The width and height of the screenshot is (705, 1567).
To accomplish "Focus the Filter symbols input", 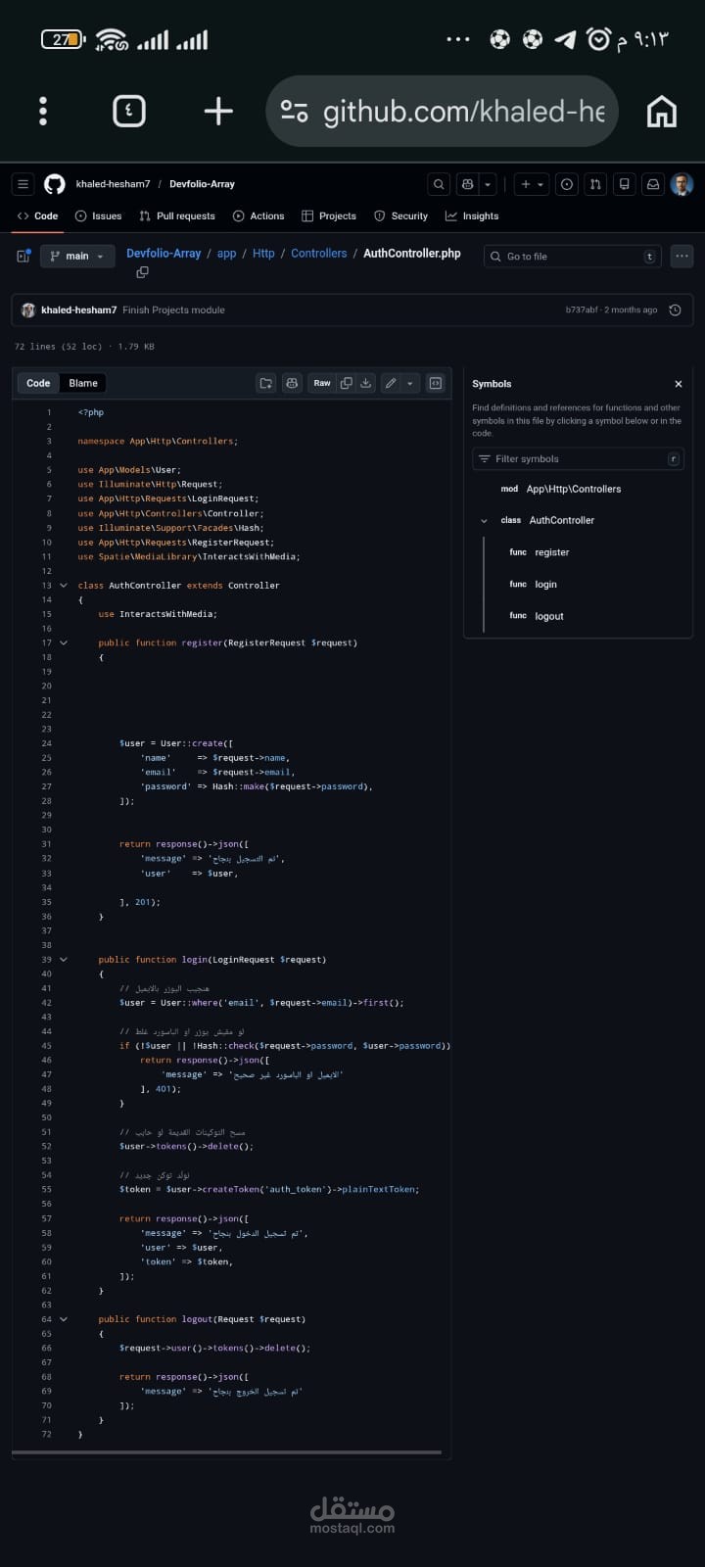I will click(x=574, y=459).
